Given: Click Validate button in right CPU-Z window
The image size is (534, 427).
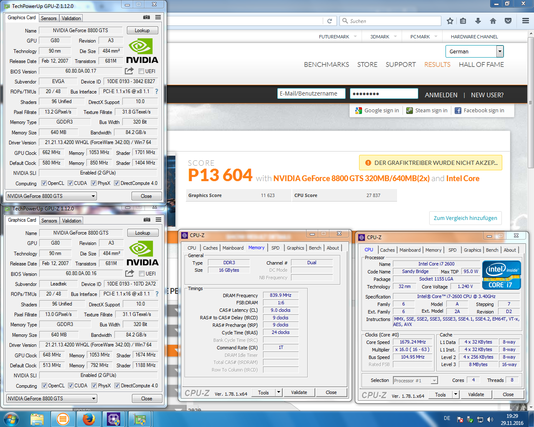Looking at the screenshot, I should 476,394.
